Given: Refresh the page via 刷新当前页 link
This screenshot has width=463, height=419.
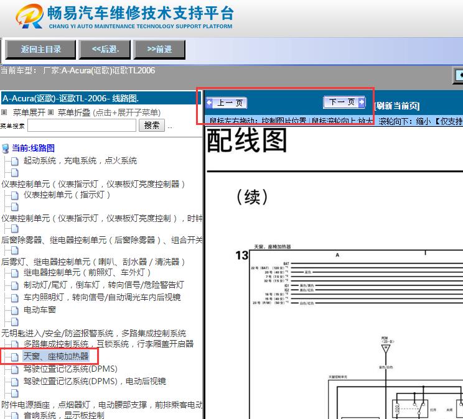Looking at the screenshot, I should (x=397, y=106).
